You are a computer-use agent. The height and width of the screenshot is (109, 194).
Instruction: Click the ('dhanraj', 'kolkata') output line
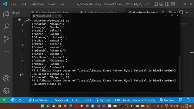(50, 37)
